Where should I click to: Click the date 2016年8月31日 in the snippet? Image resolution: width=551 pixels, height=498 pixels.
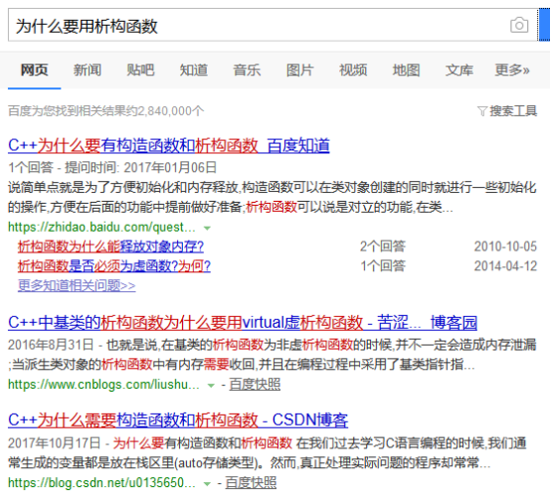click(51, 345)
